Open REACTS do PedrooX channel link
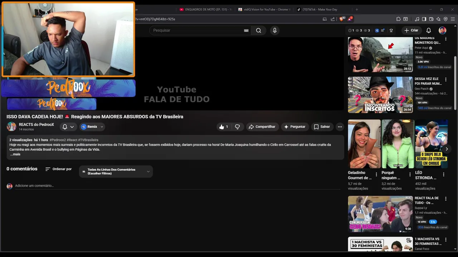The width and height of the screenshot is (458, 257). click(36, 125)
